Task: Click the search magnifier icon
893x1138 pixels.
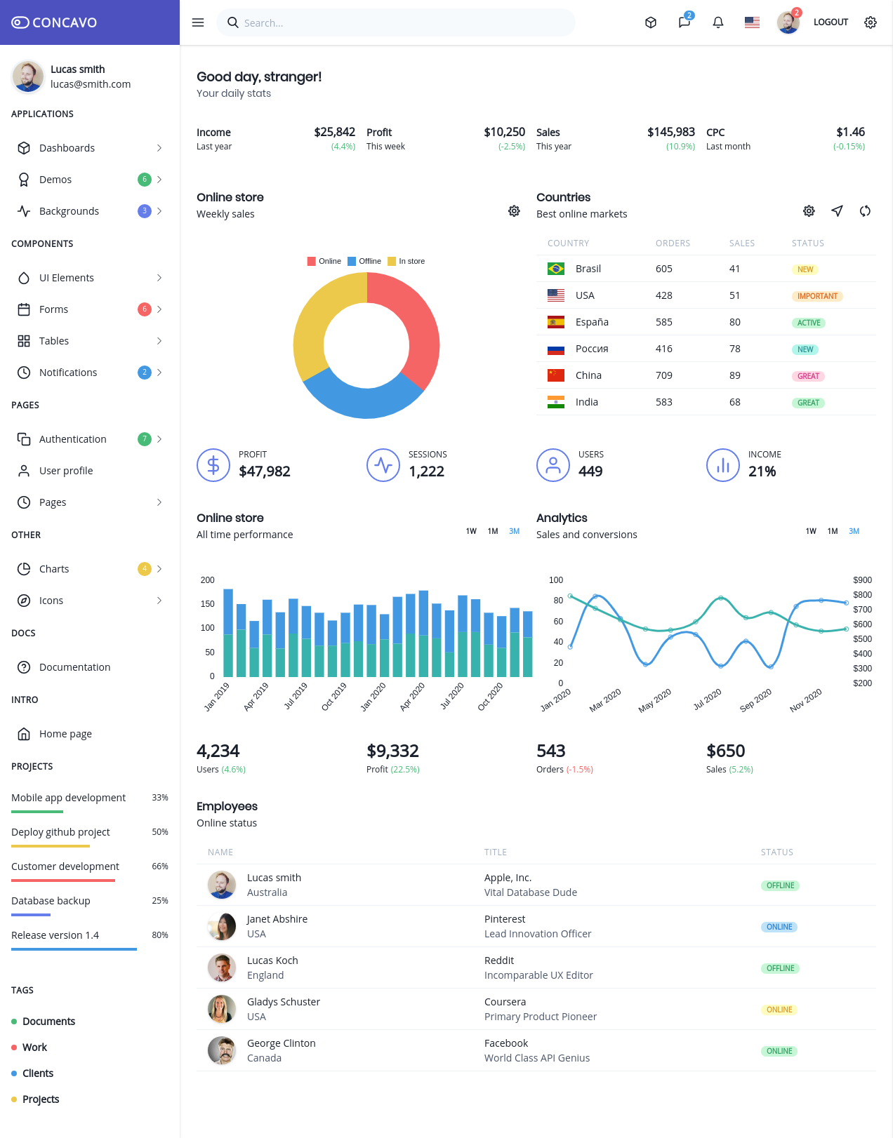Action: tap(233, 22)
